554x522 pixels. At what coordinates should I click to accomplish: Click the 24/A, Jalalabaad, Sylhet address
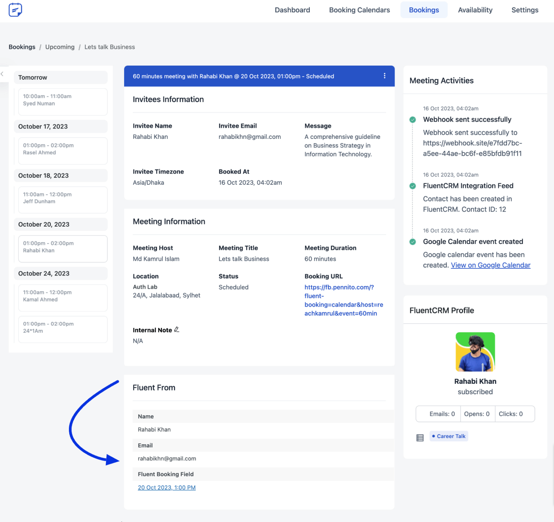[x=167, y=295]
